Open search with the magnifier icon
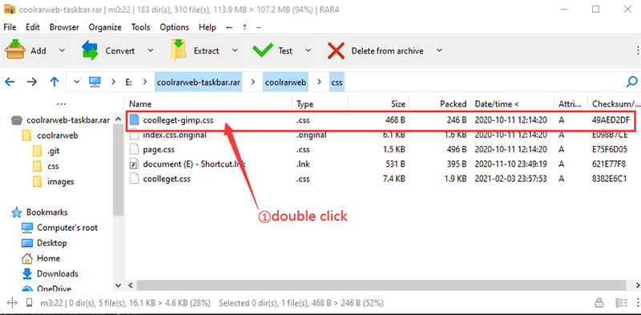The height and width of the screenshot is (315, 641). [x=631, y=82]
